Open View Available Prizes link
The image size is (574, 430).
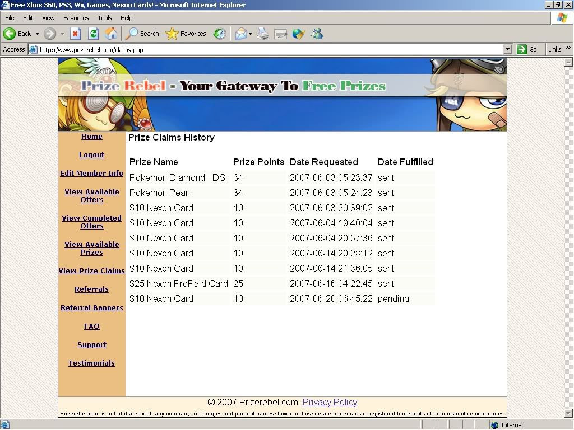[x=92, y=248]
